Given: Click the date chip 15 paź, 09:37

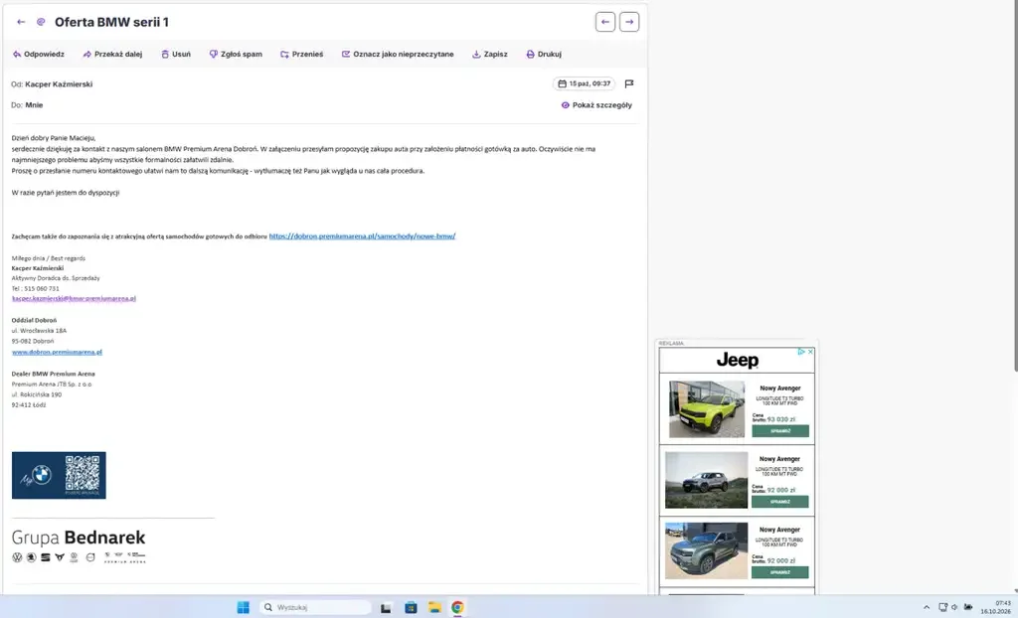Looking at the screenshot, I should [x=585, y=83].
